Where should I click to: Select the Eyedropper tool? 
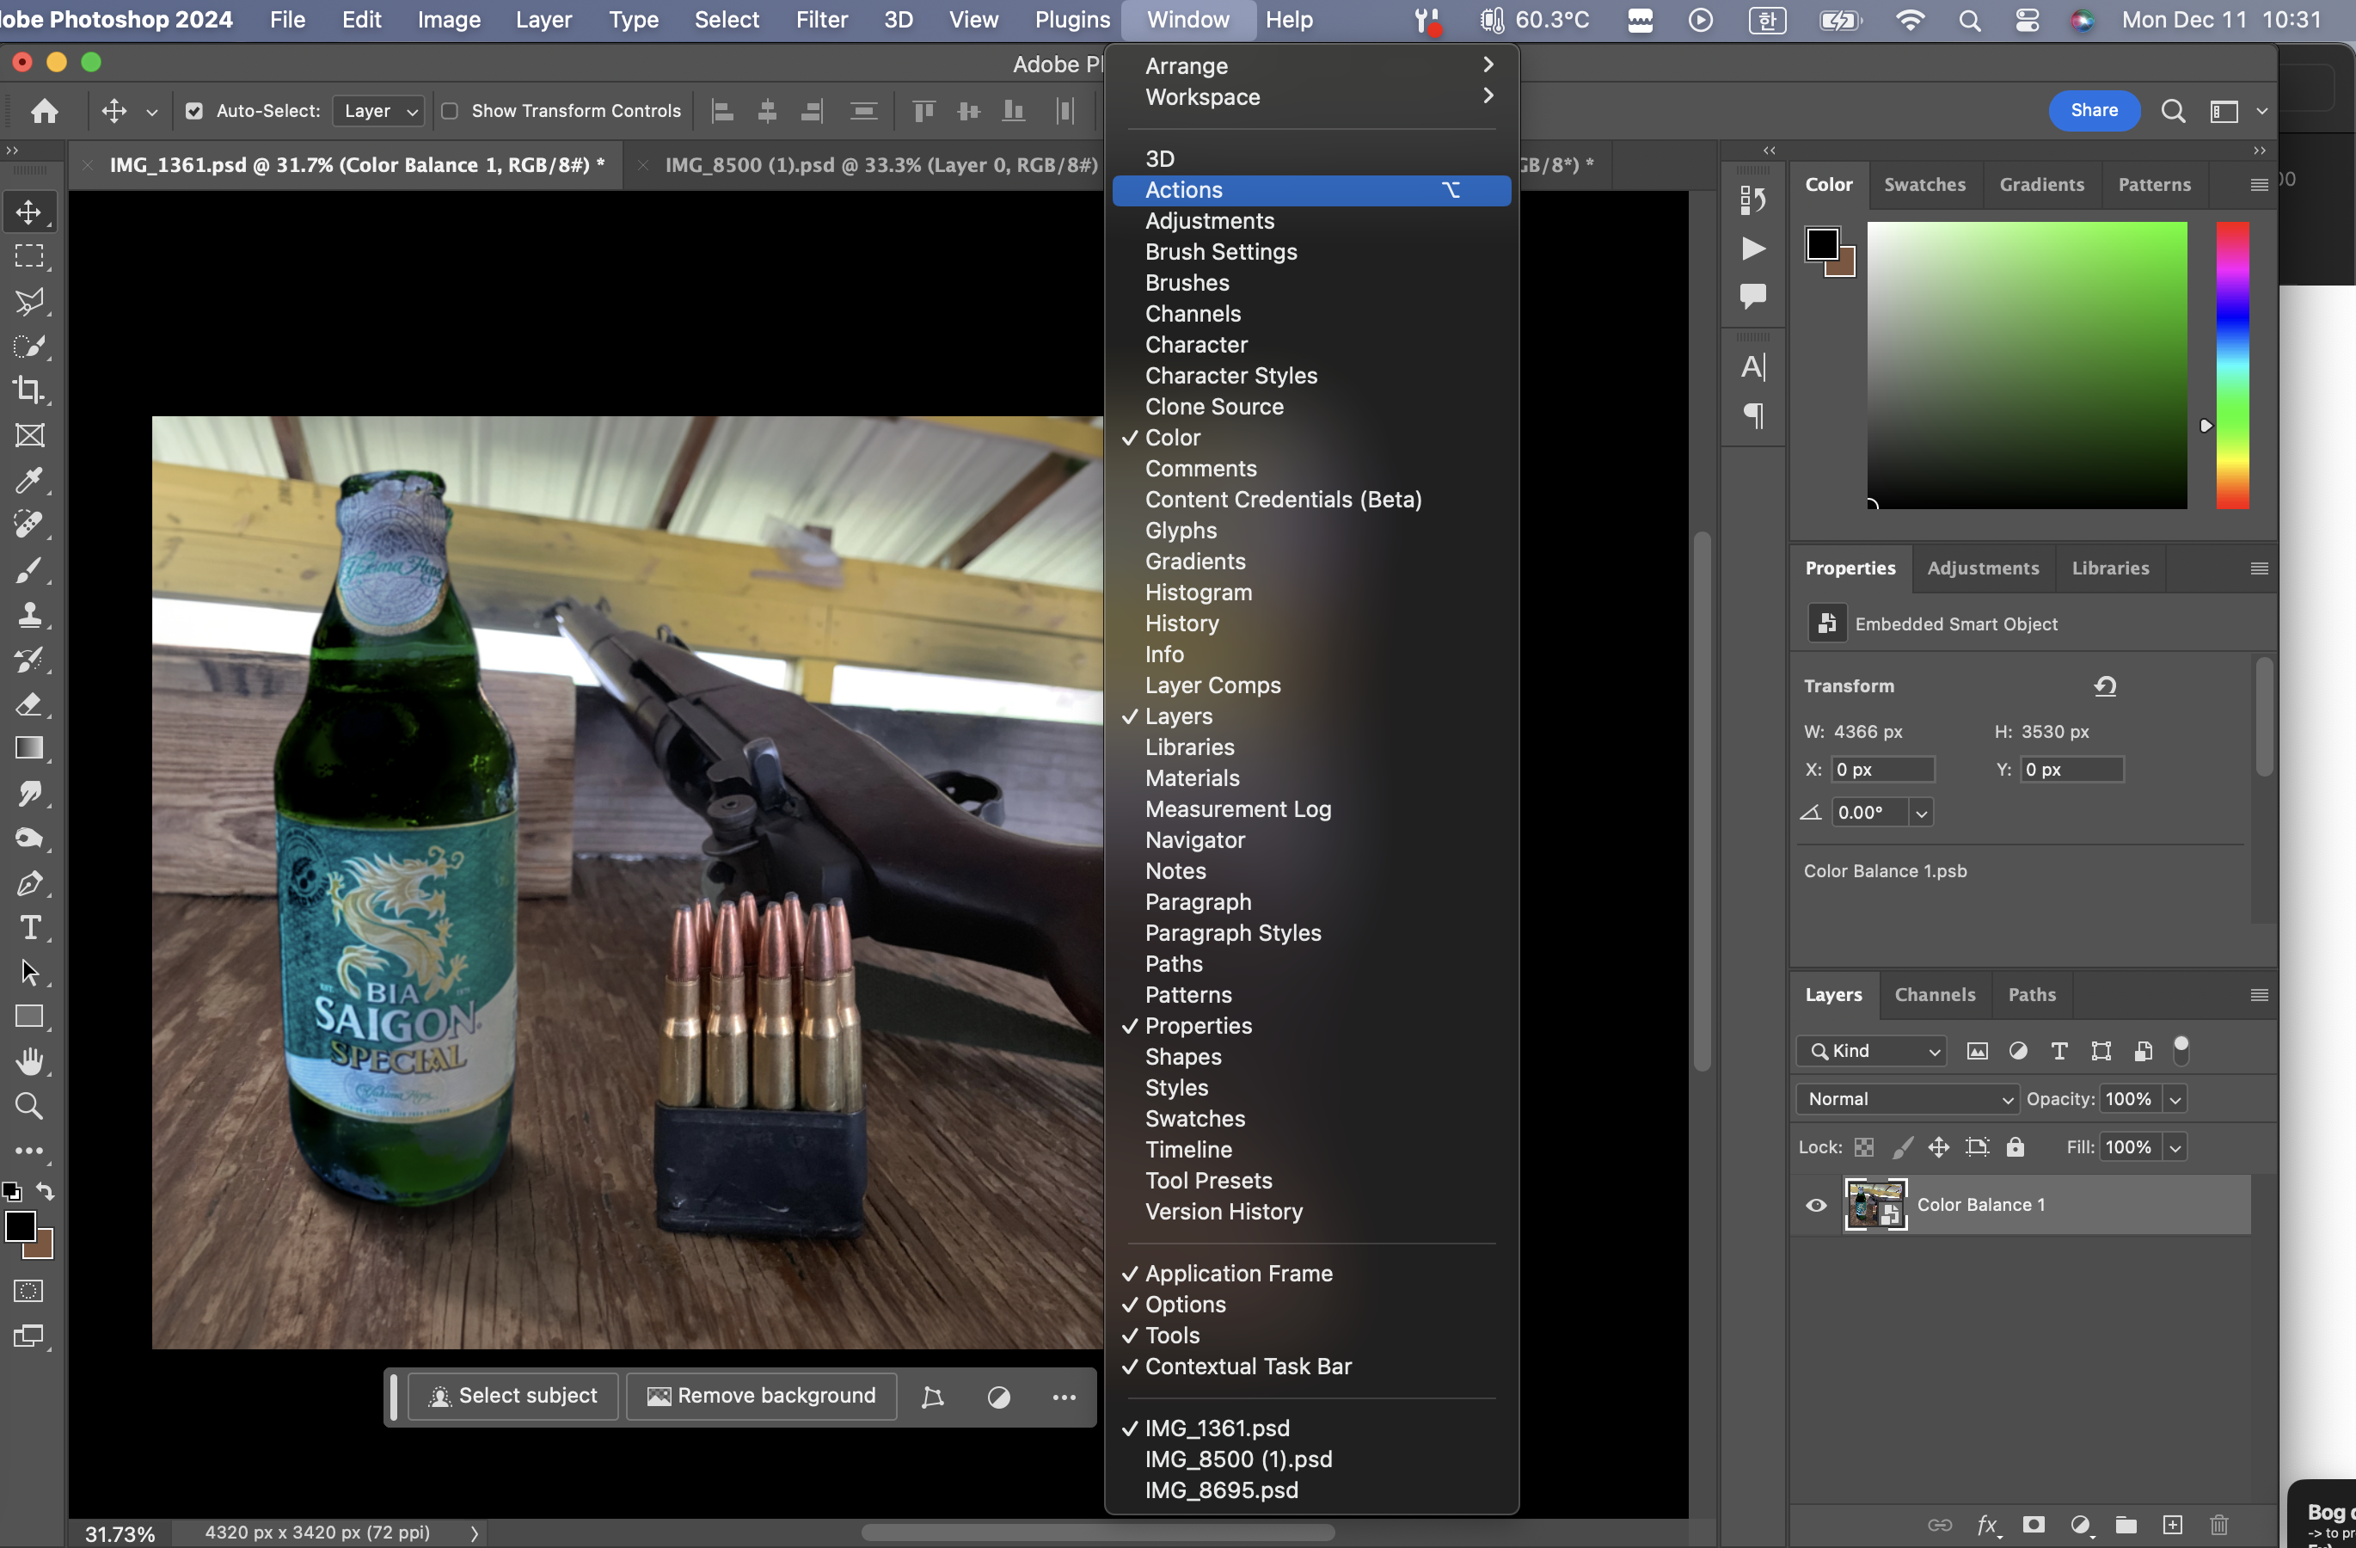(x=28, y=480)
